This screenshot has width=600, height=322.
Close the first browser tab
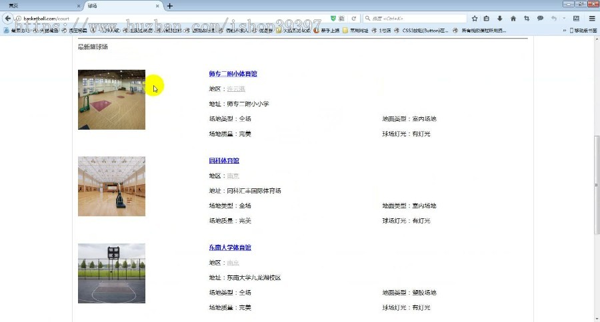79,6
